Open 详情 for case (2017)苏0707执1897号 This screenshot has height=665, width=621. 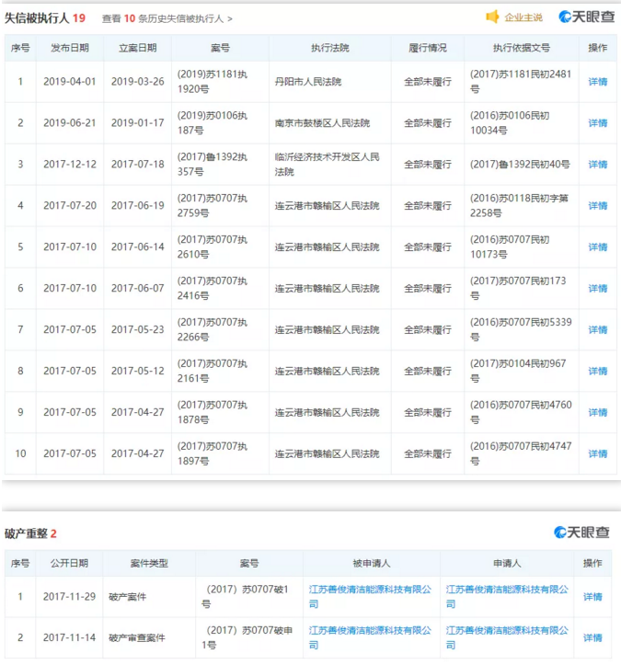coord(598,453)
